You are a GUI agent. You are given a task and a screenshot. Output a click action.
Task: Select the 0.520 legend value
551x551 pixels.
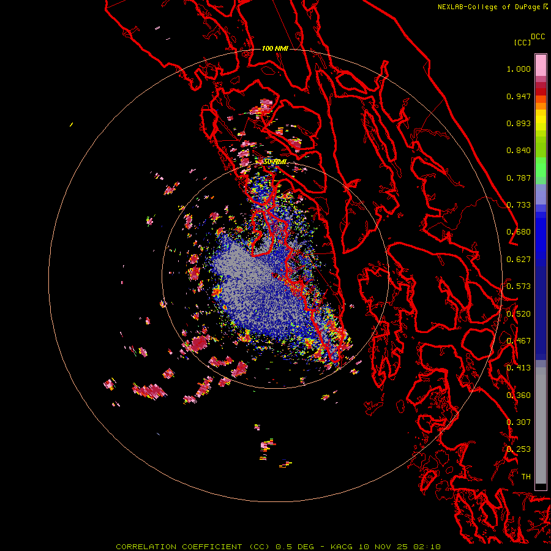coord(519,314)
